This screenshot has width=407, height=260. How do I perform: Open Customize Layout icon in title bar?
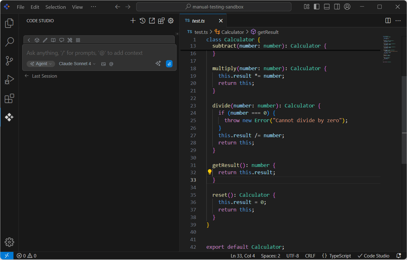click(307, 7)
